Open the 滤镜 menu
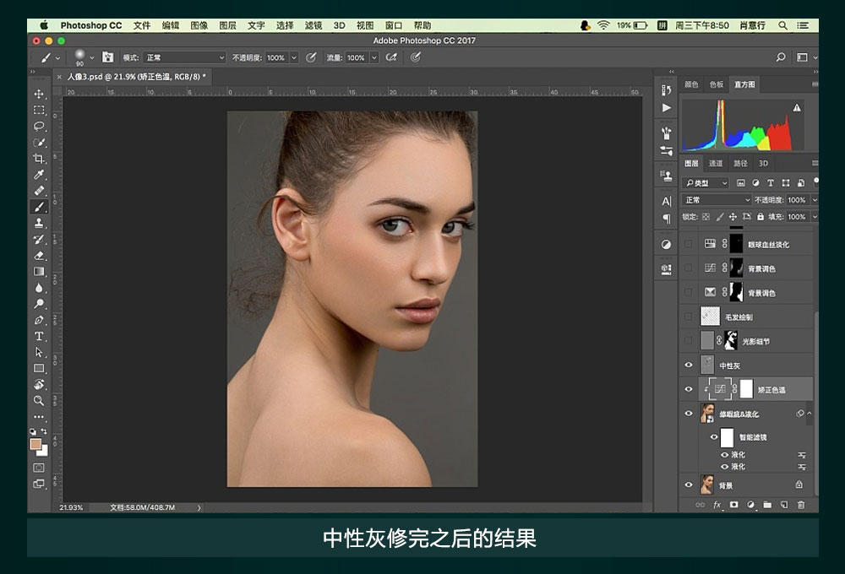Image resolution: width=845 pixels, height=574 pixels. coord(313,25)
